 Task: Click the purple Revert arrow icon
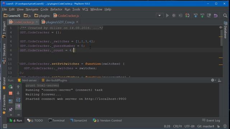216,15
